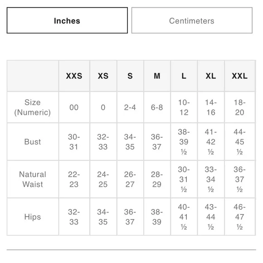Select the Hips row label
The height and width of the screenshot is (263, 263).
click(x=33, y=217)
